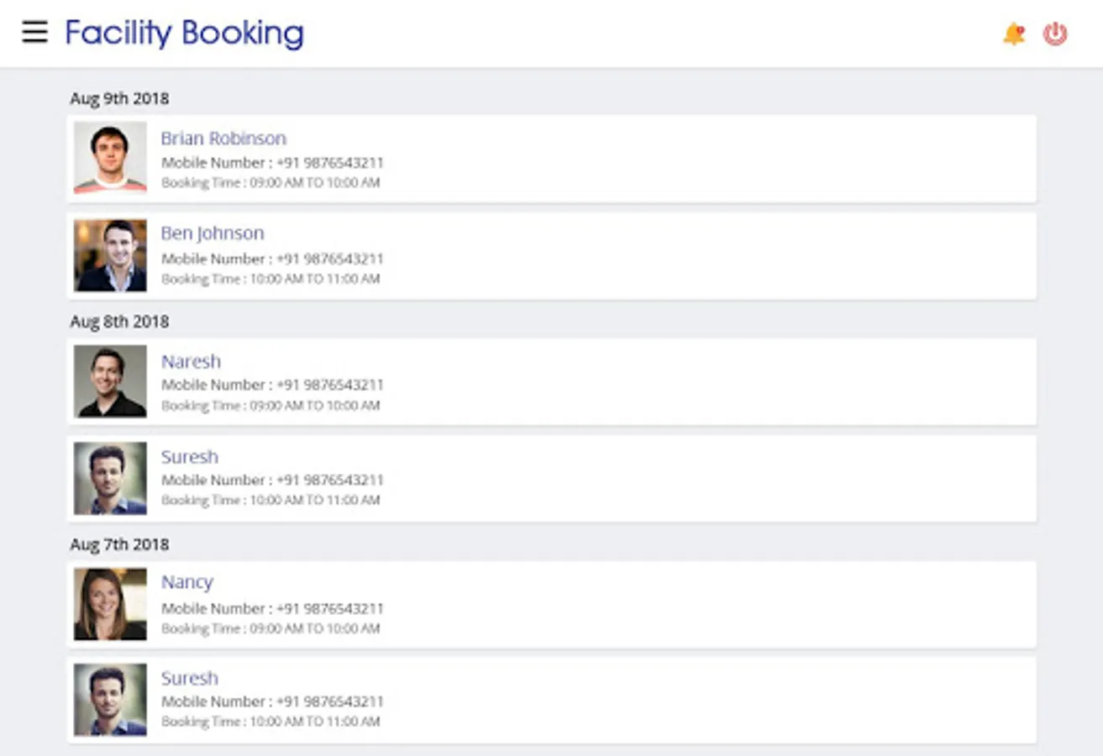Open Ben Johnson name link
This screenshot has height=756, width=1103.
pos(213,234)
